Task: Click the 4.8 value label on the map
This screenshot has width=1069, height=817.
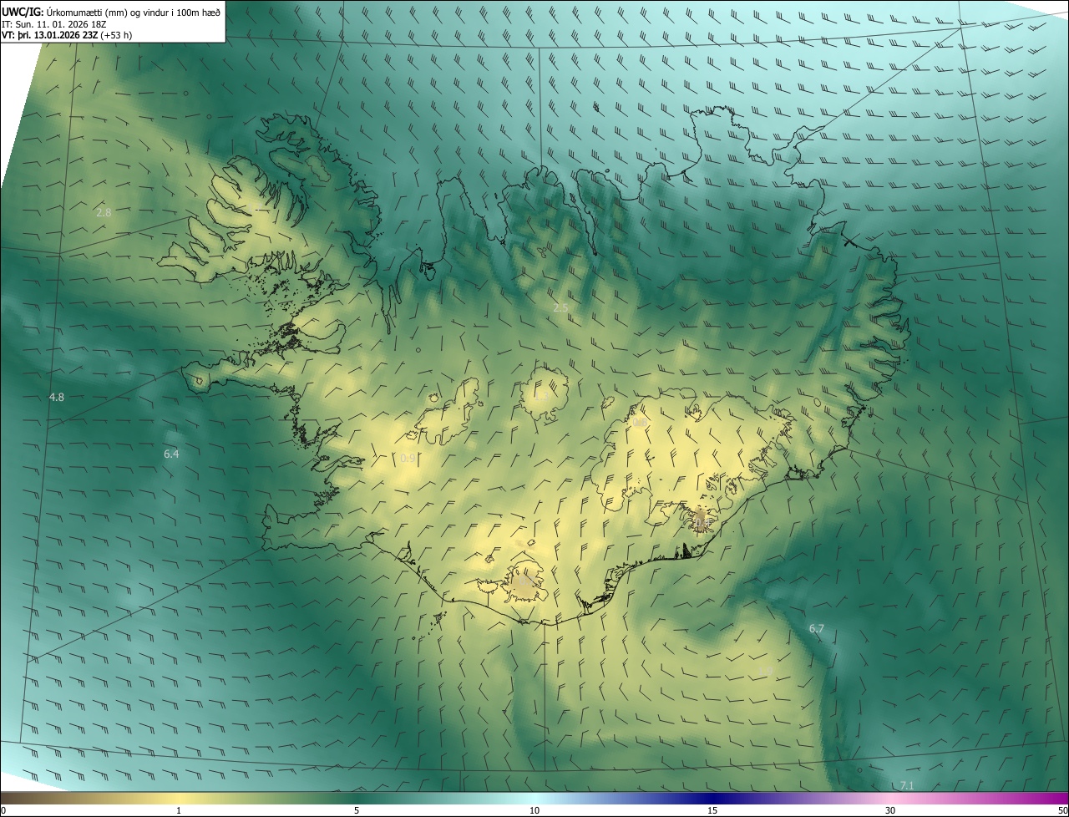Action: pyautogui.click(x=57, y=398)
